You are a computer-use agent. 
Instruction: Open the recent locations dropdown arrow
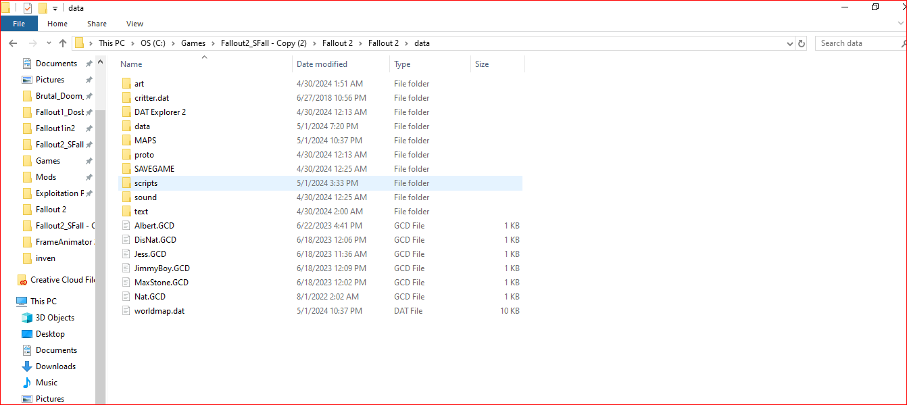pos(49,43)
